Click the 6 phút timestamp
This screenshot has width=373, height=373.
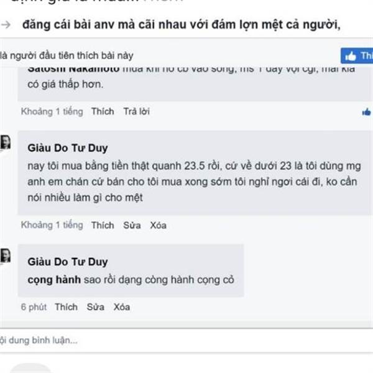[x=34, y=307]
